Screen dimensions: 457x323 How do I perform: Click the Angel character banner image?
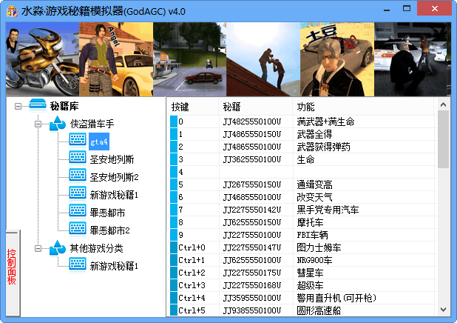(x=116, y=59)
